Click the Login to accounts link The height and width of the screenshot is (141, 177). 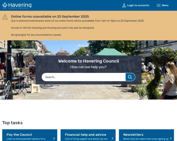[x=138, y=5]
